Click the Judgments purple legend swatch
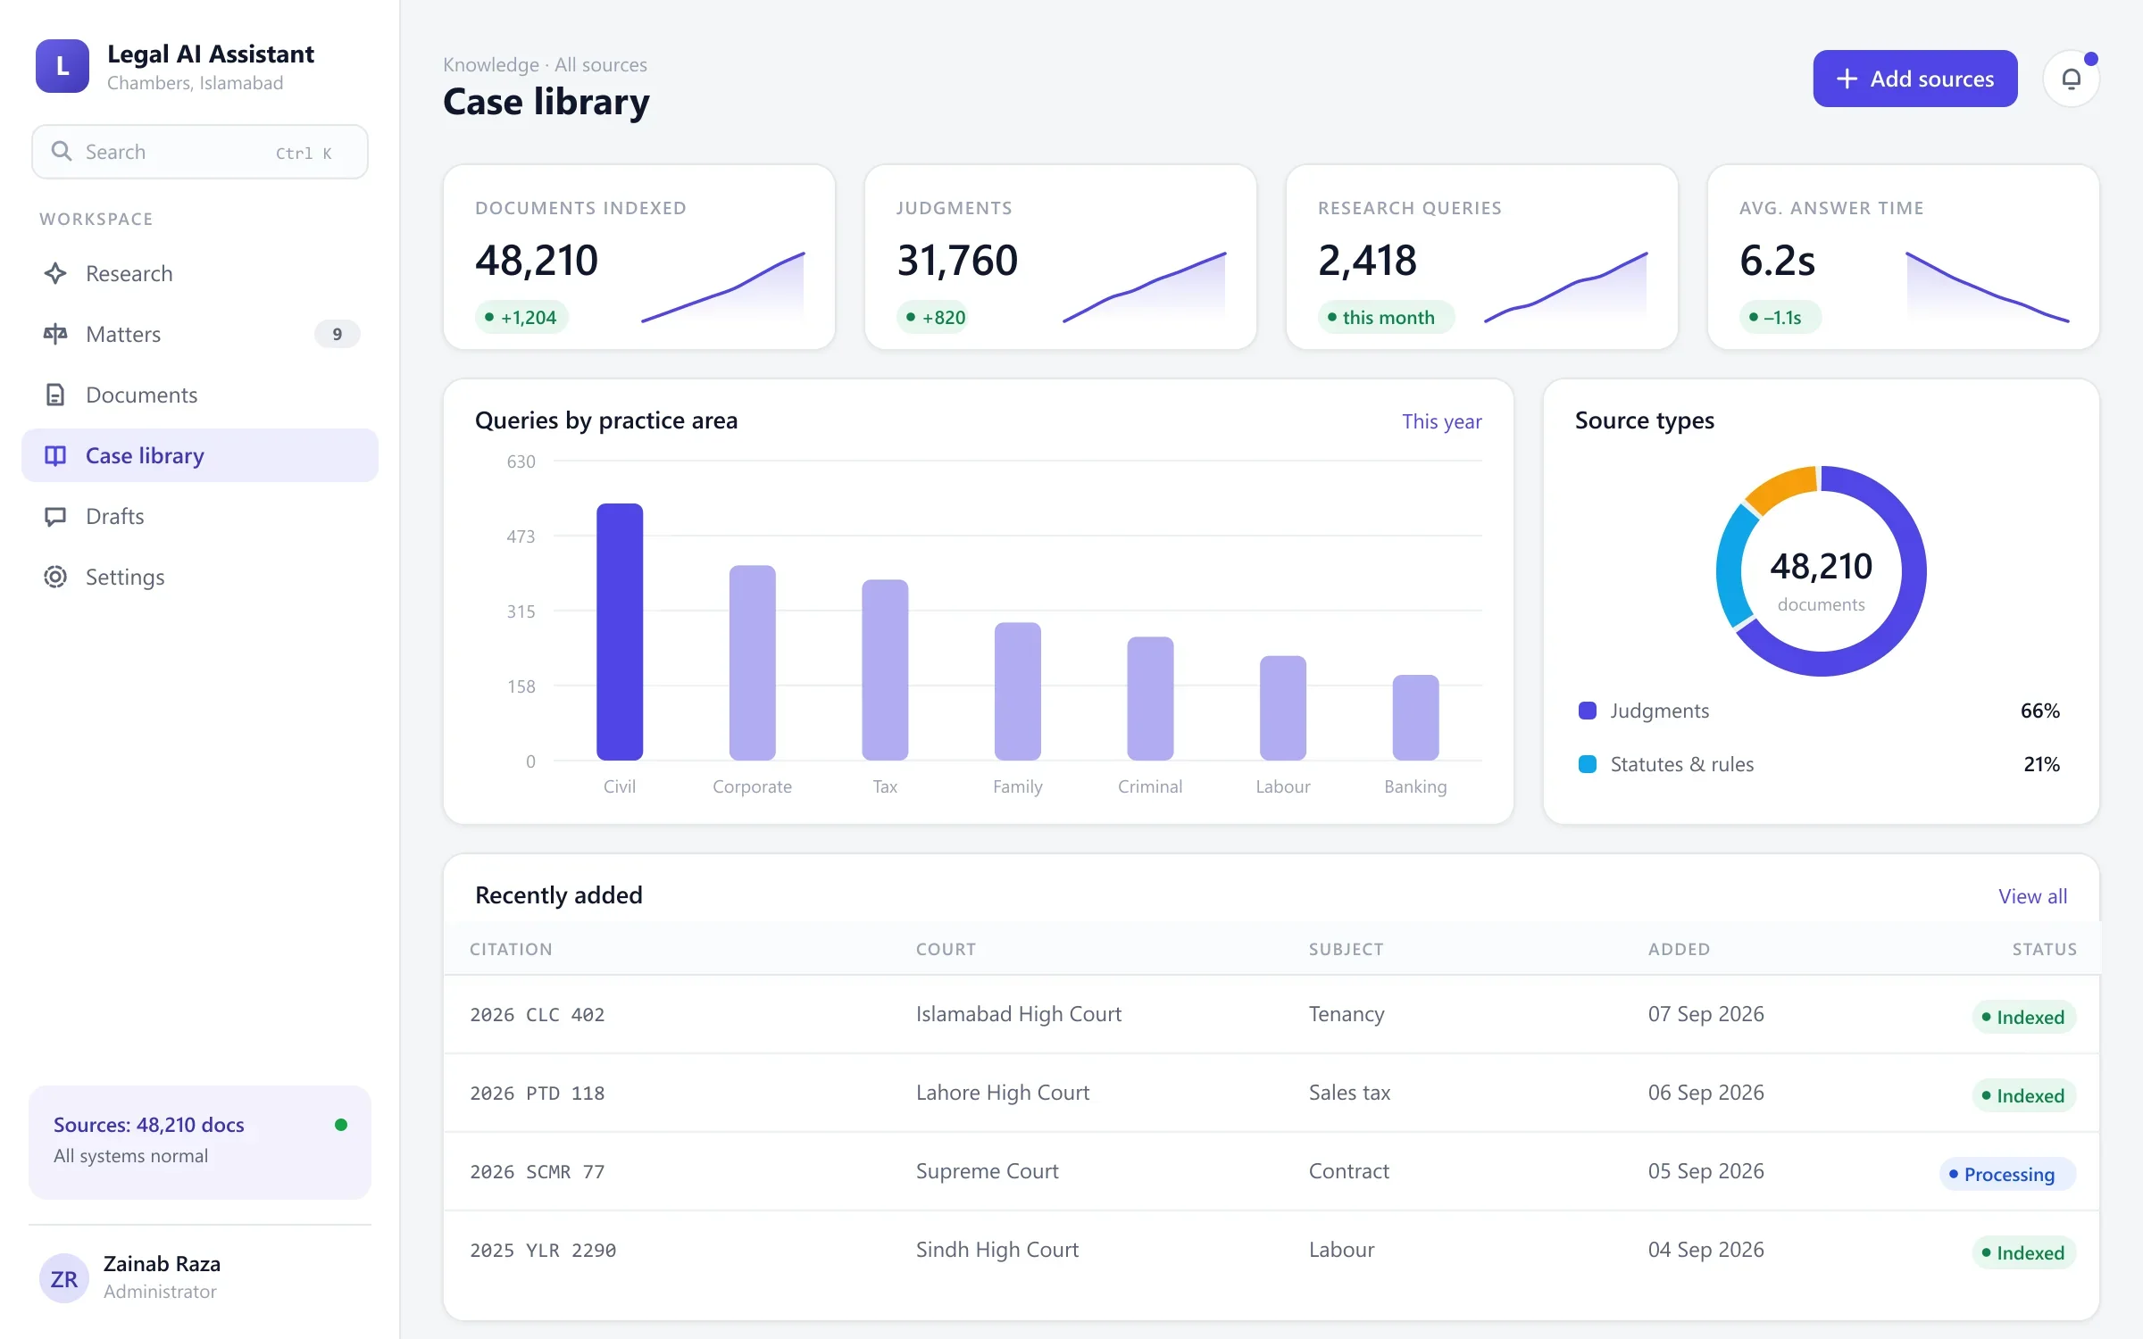The width and height of the screenshot is (2143, 1339). click(x=1588, y=711)
